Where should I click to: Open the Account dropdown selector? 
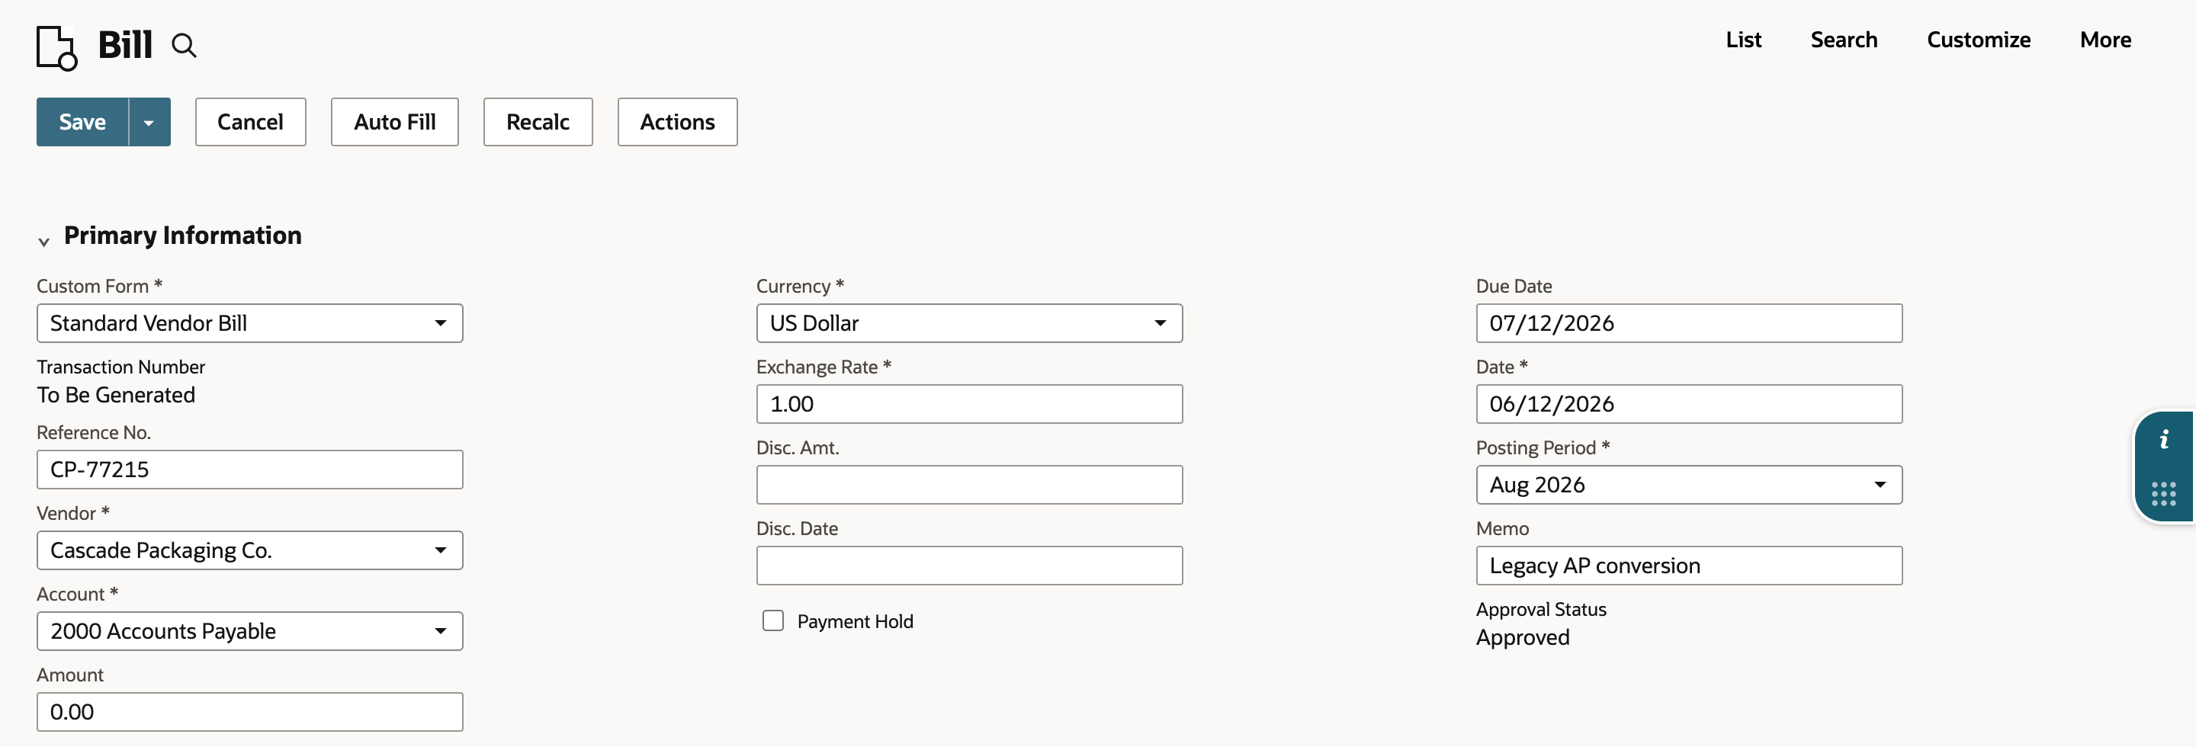pyautogui.click(x=250, y=631)
